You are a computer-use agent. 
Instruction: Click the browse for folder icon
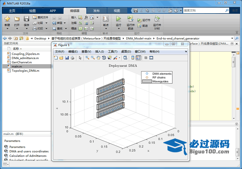[21, 38]
